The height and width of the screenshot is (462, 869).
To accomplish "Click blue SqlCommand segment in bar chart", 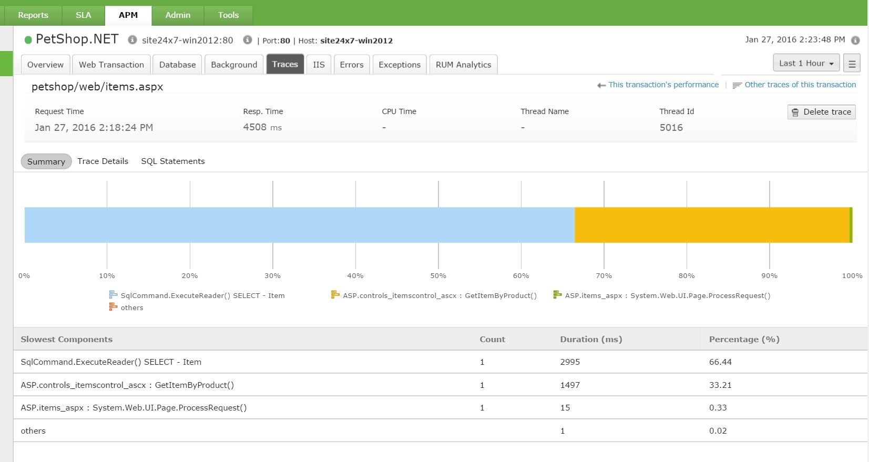I will (300, 225).
